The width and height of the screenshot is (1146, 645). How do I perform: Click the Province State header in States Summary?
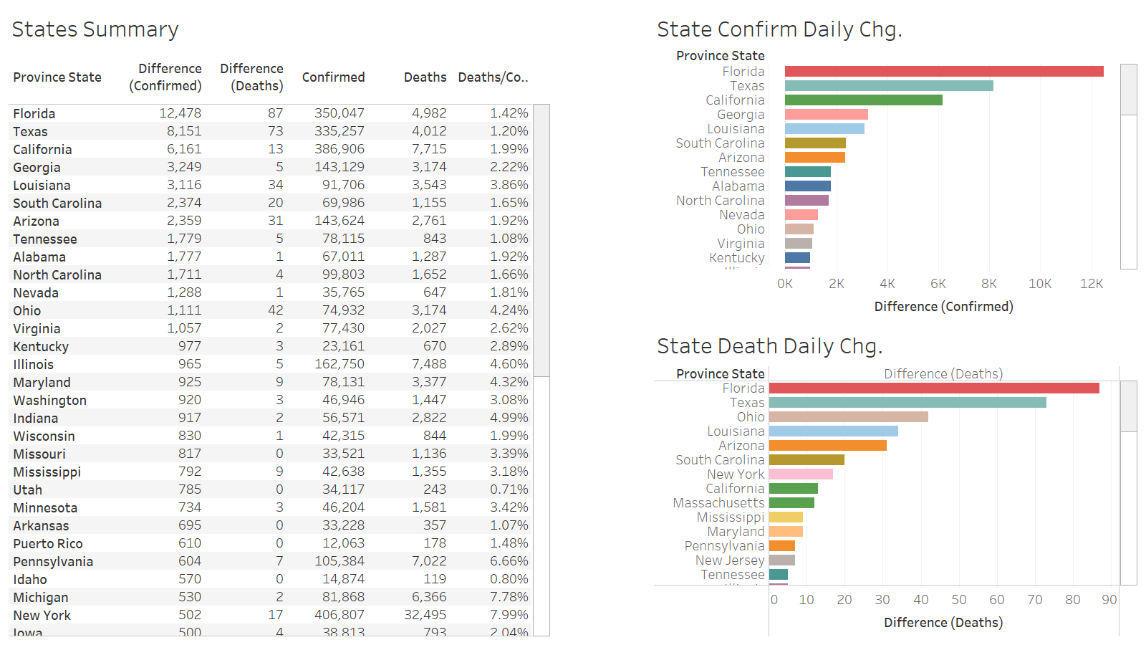57,77
